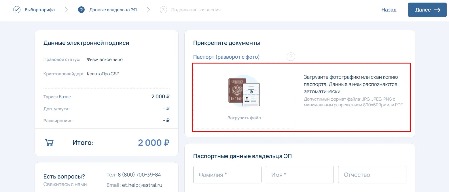Screen dimensions: 449x192
Task: Focus the Фамилия input field
Action: (x=227, y=175)
